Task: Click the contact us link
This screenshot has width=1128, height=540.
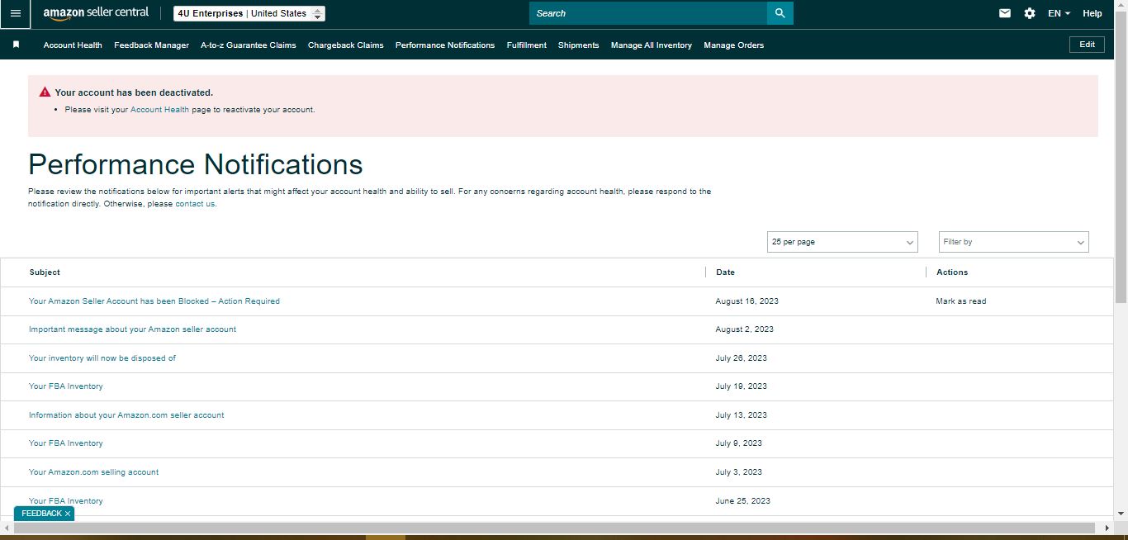Action: pos(195,204)
